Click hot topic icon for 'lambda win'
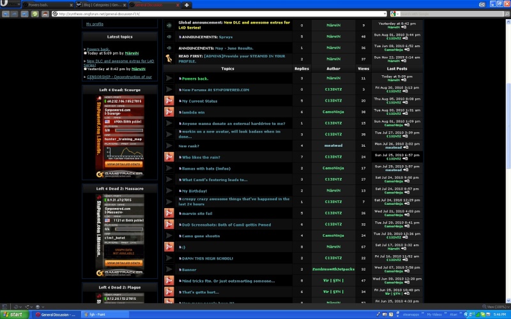This screenshot has height=319, width=511. click(169, 112)
